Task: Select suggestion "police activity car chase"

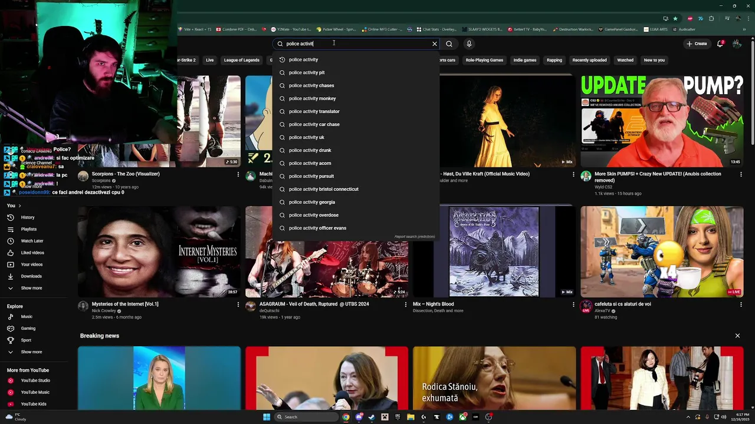Action: (x=356, y=124)
